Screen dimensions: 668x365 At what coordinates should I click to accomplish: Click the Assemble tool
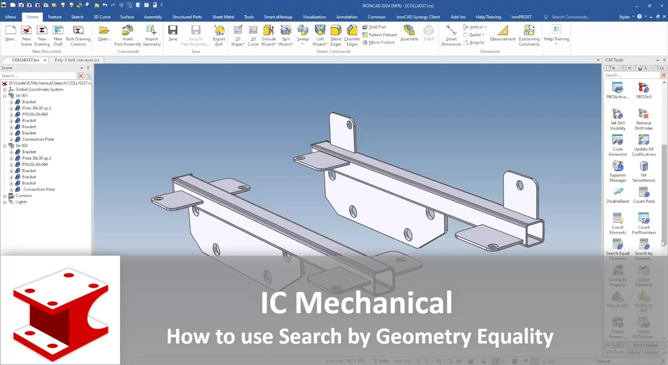pos(409,33)
